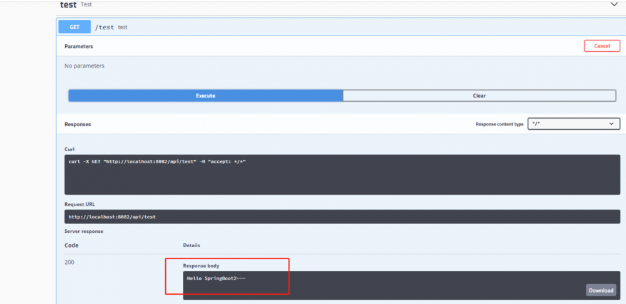Click the red Cancel button

(602, 46)
